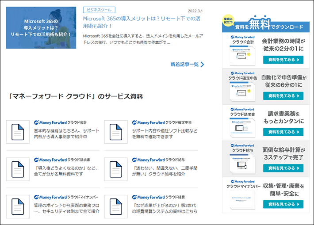Click sidebar クラウドマイナンバー brochure thumbnail
The height and width of the screenshot is (225, 314).
242,200
